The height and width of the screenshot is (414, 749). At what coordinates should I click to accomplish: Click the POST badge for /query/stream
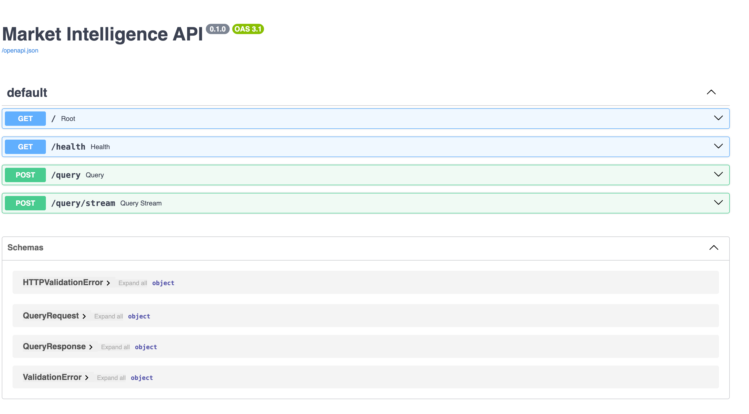click(x=25, y=203)
